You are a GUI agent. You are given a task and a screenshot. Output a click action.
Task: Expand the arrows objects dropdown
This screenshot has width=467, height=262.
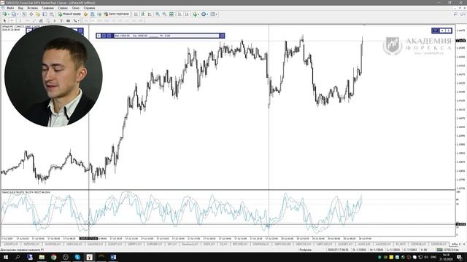coord(78,20)
